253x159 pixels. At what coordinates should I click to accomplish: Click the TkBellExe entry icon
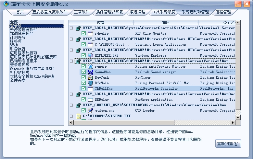click(91, 88)
